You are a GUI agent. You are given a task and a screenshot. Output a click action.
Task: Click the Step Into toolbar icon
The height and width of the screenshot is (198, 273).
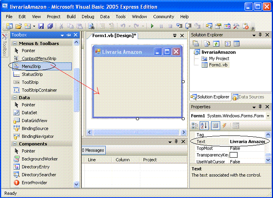[x=179, y=26]
